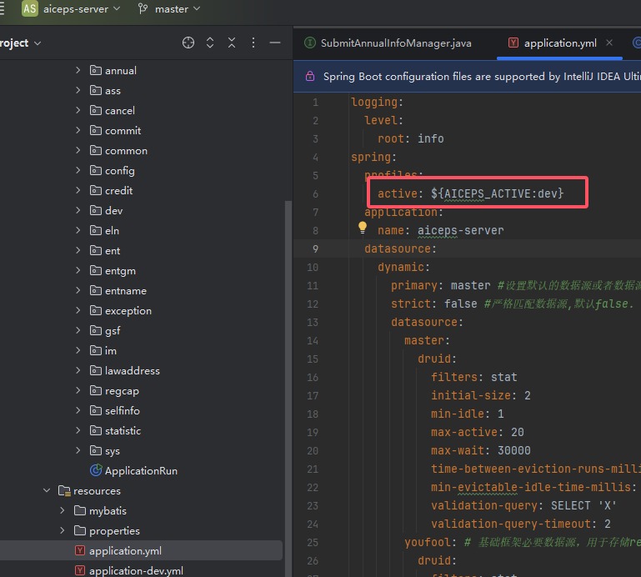
Task: Click Select Opened File crosshair icon
Action: click(188, 43)
